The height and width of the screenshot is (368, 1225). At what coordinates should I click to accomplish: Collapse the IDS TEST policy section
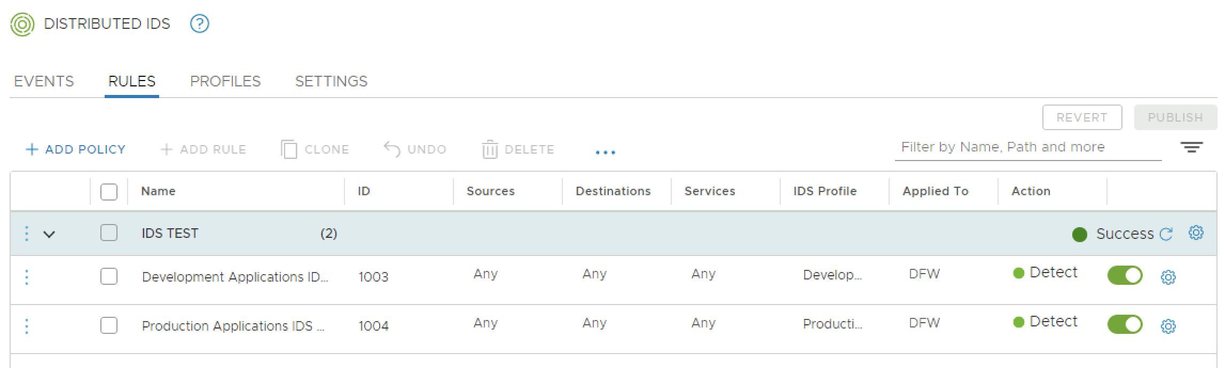click(x=49, y=234)
